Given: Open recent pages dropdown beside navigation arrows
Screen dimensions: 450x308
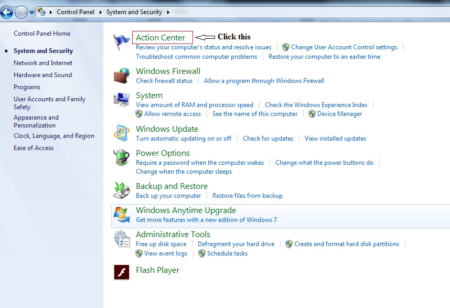Looking at the screenshot, I should (31, 12).
